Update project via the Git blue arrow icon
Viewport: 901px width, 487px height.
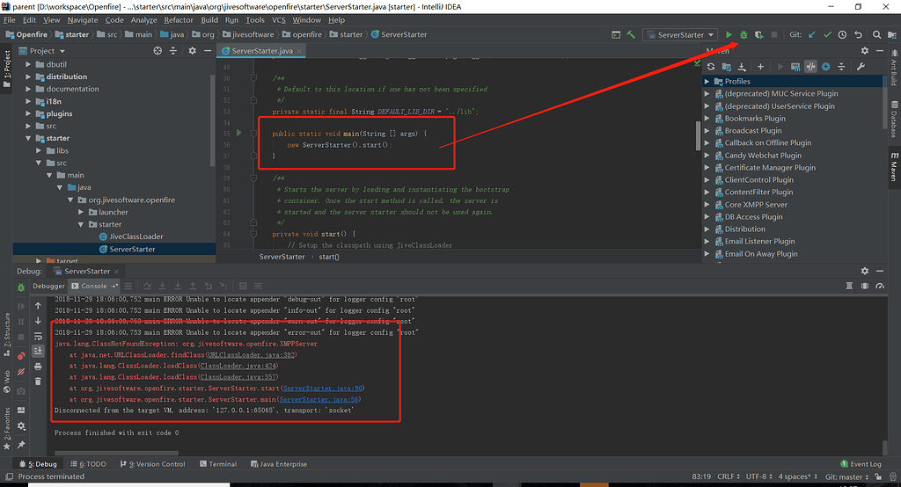[812, 34]
